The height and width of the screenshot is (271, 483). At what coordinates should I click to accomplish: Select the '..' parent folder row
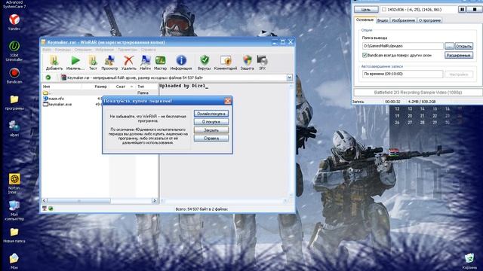[100, 93]
